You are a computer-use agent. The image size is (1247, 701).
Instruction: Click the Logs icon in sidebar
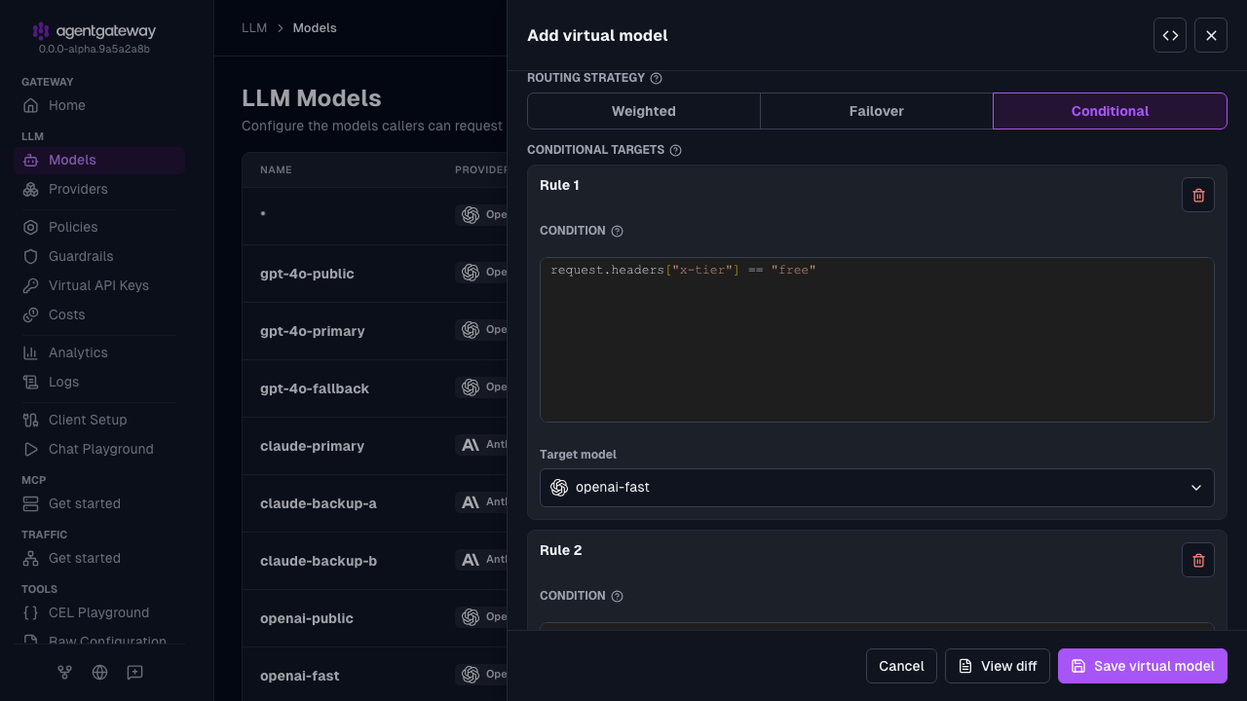[30, 382]
